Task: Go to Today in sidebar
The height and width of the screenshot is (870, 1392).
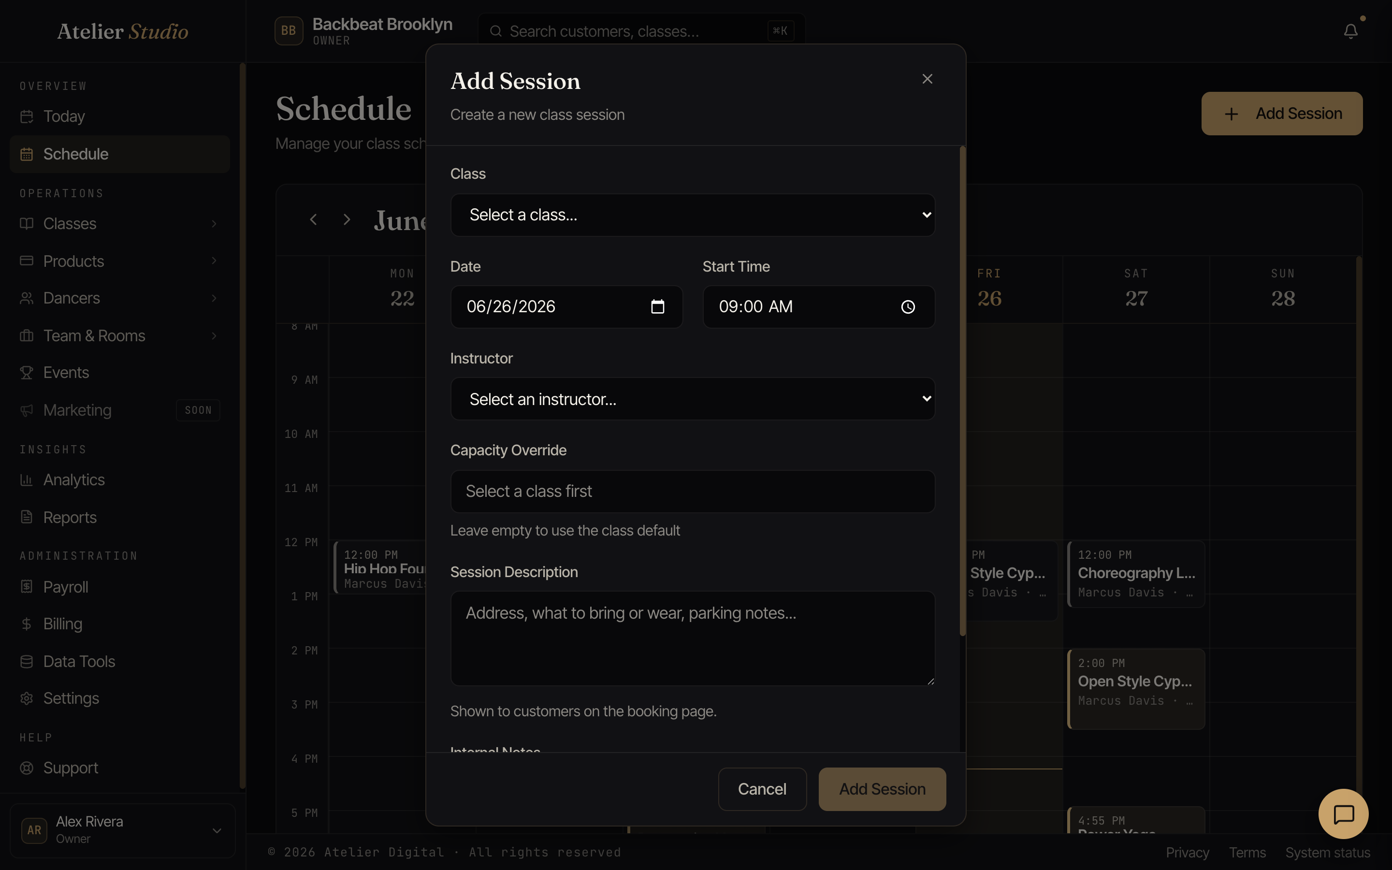Action: click(120, 116)
